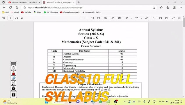The height and width of the screenshot is (105, 185).
Task: Print the PDF document
Action: 161,18
